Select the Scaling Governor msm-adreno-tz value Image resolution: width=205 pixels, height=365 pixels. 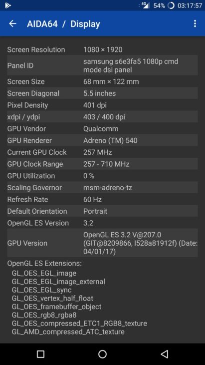pos(108,188)
